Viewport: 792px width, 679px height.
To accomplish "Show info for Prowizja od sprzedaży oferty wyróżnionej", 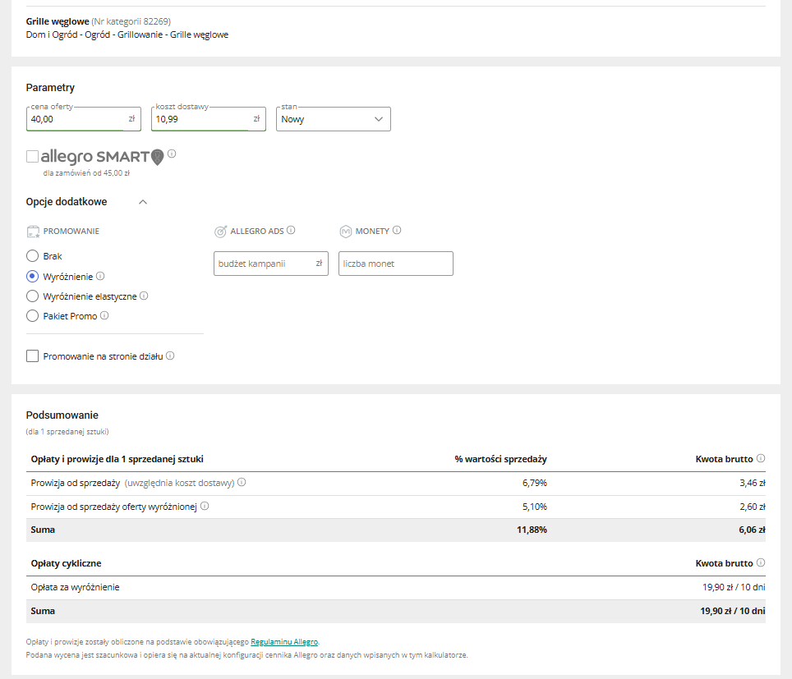I will pos(205,506).
